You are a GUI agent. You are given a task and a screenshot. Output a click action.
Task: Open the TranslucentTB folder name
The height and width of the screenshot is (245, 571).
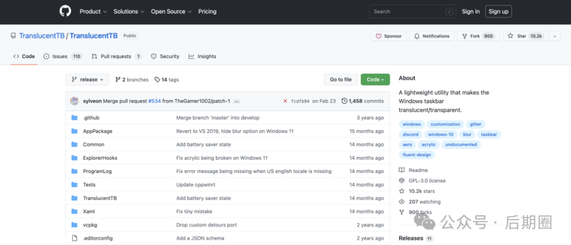click(x=100, y=198)
